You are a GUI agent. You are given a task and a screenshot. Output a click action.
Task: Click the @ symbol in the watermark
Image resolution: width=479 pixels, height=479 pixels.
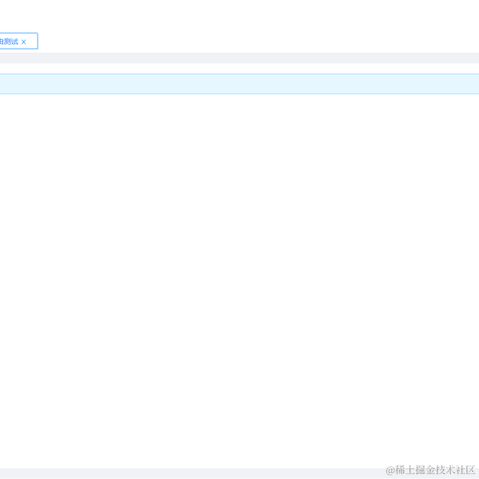click(x=390, y=470)
